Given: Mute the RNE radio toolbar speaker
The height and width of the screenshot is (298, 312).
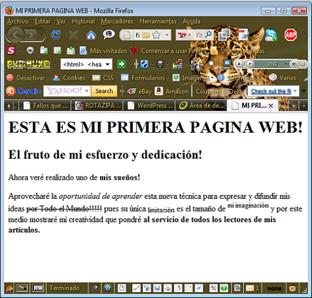Looking at the screenshot, I should pyautogui.click(x=294, y=64).
